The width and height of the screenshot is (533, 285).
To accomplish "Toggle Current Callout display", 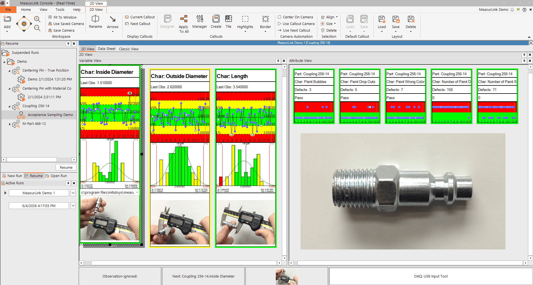I will 140,17.
